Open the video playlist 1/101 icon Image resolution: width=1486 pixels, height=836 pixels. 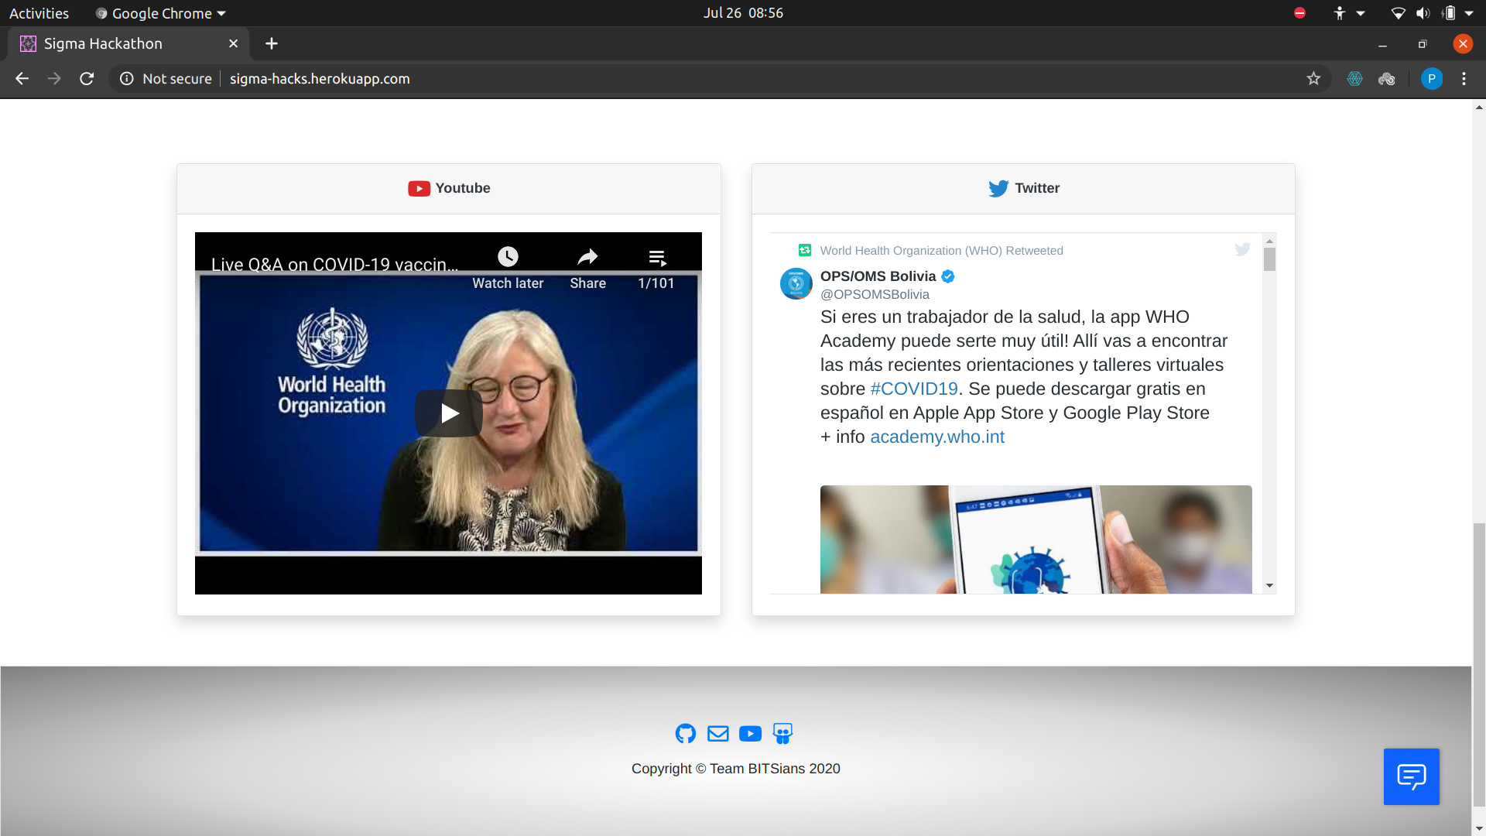pyautogui.click(x=656, y=258)
